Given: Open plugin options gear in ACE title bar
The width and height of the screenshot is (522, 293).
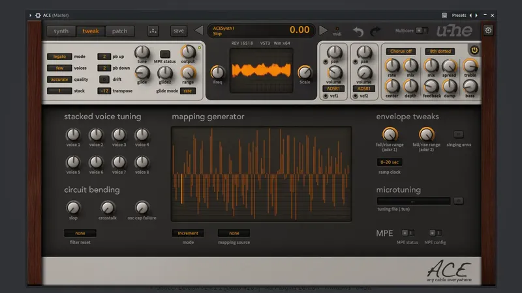Looking at the screenshot, I should (38, 15).
